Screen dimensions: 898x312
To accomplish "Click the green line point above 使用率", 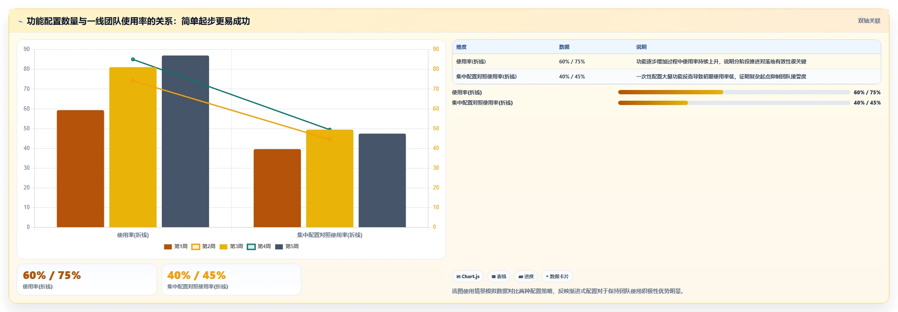I will tap(133, 60).
